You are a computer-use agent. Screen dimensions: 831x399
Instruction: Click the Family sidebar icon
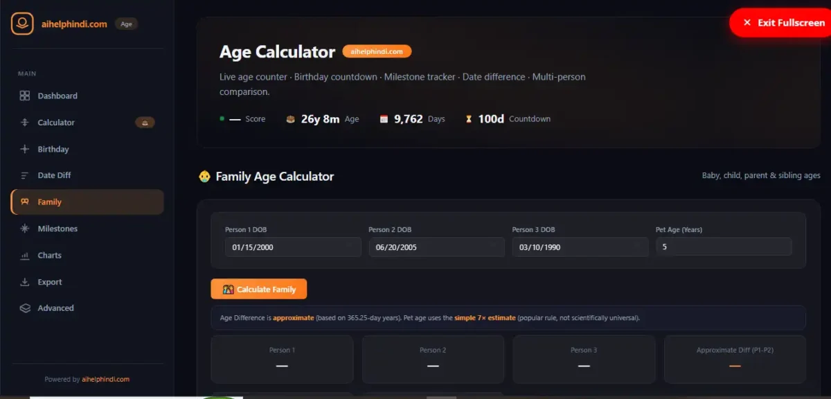point(25,202)
